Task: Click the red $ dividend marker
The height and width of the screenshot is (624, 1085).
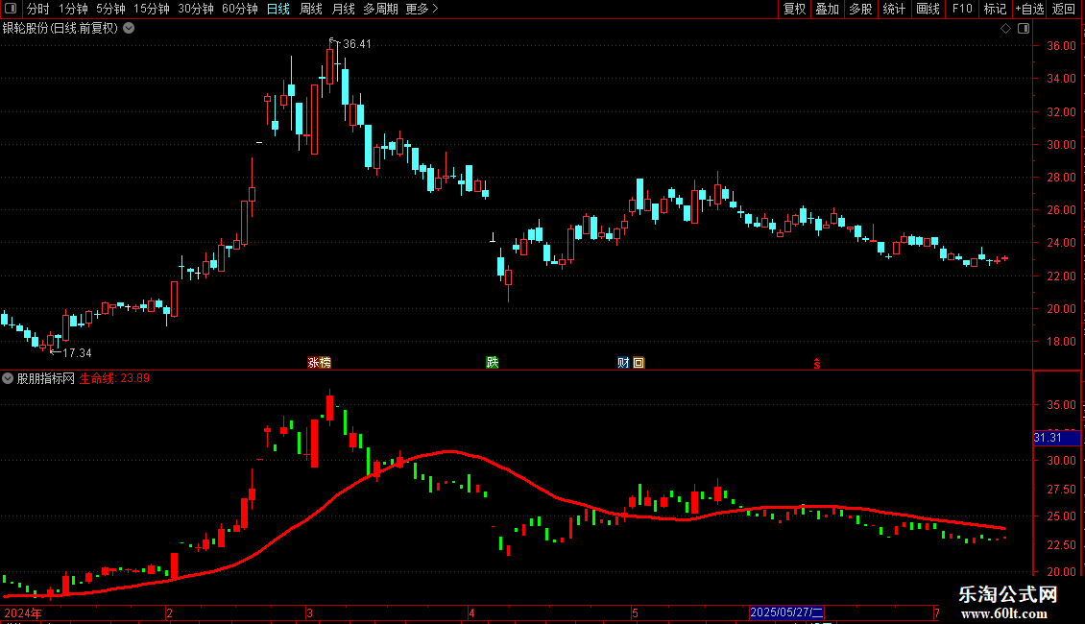Action: (816, 364)
